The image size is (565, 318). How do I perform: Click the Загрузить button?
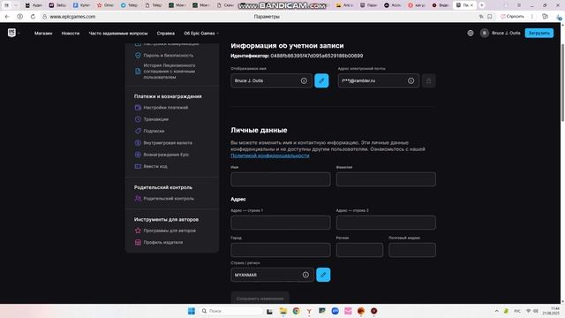click(x=539, y=33)
